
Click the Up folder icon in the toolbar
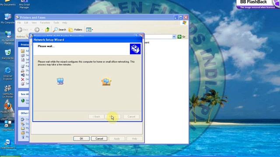tap(47, 30)
